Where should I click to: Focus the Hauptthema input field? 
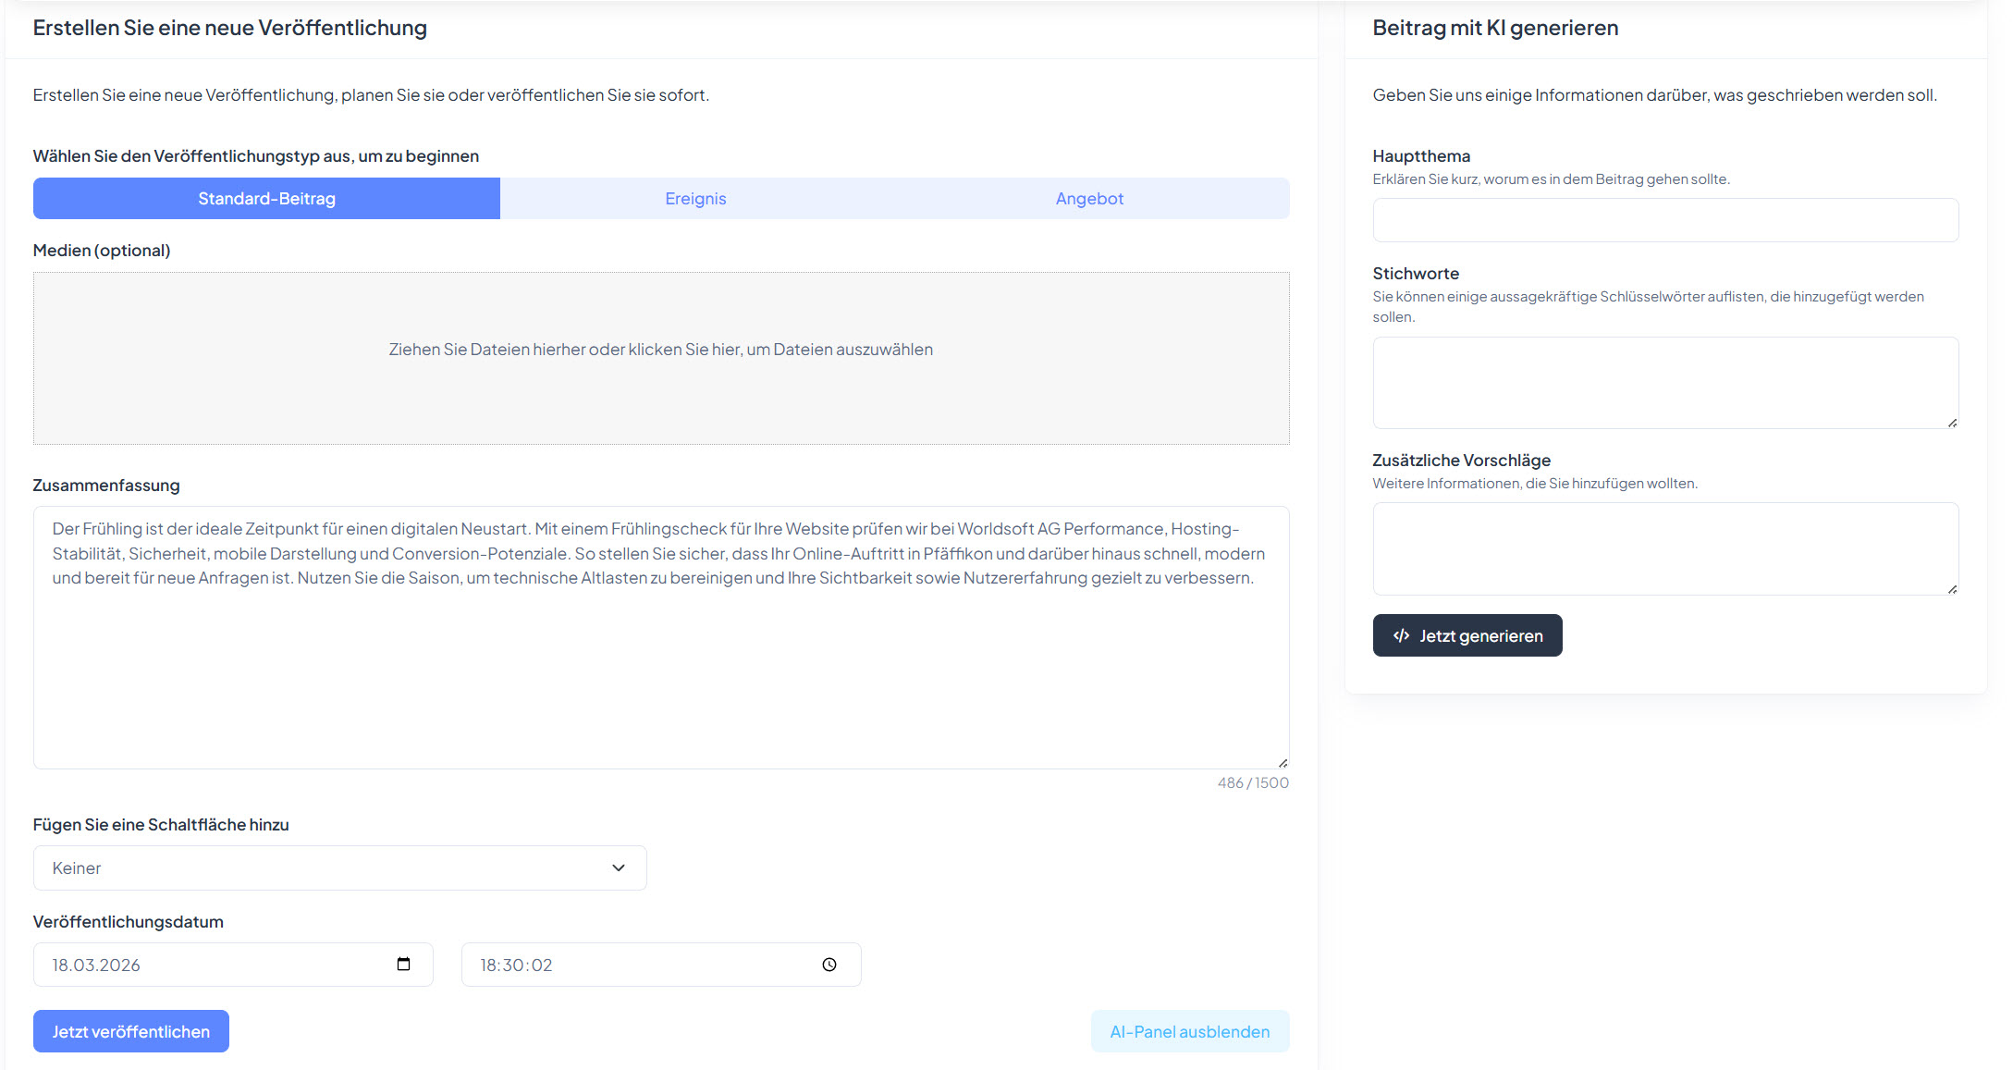pyautogui.click(x=1664, y=220)
